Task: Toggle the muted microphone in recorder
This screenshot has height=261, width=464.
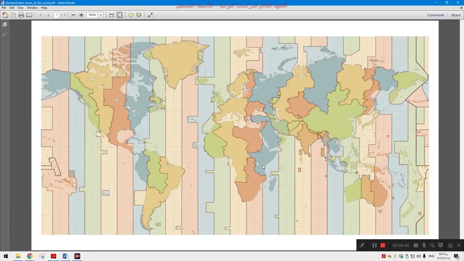Action: 424,245
